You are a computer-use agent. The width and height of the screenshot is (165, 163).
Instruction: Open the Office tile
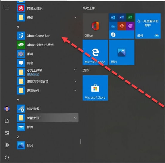(95, 26)
